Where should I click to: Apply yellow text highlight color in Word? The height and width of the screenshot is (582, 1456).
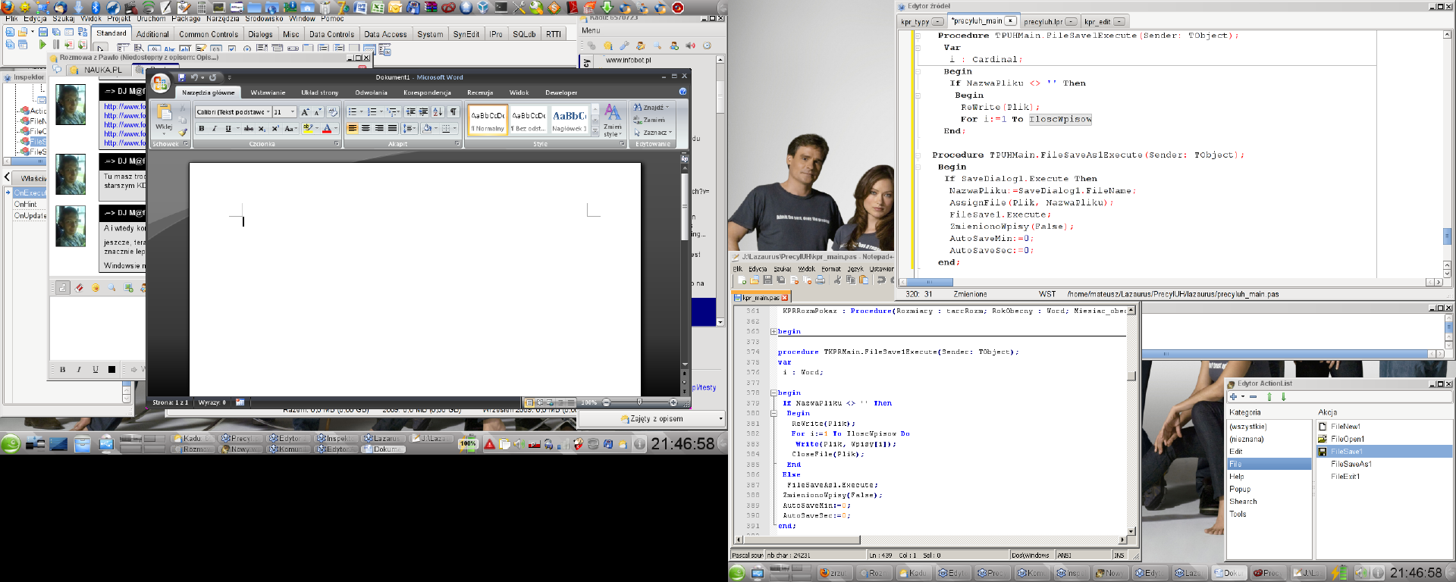coord(307,129)
